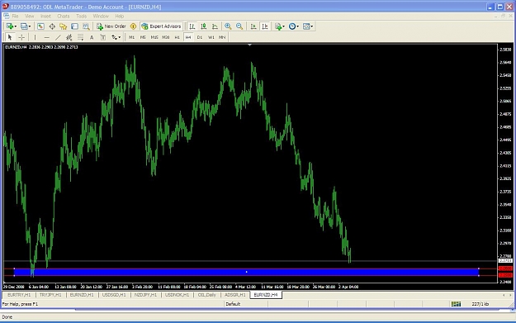Launch MetaEditor with the yellow diamond icon
Screen dimensions: 516x323
click(x=133, y=26)
